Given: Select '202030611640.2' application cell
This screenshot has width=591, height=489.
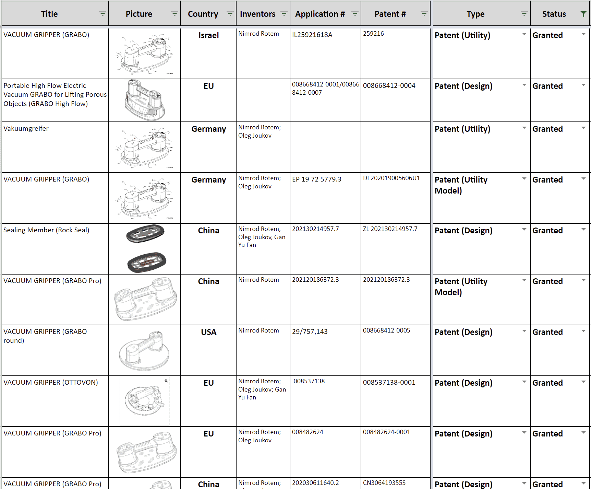Looking at the screenshot, I should [325, 483].
